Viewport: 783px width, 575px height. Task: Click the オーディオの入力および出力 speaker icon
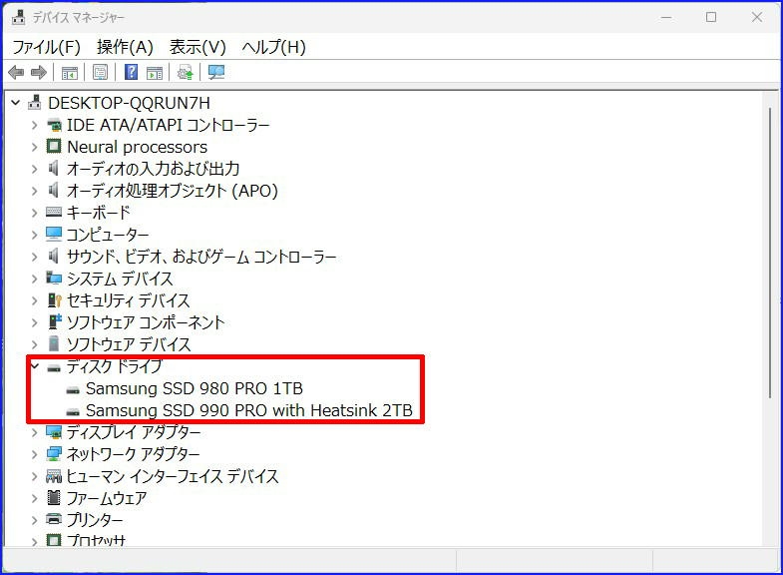(x=54, y=169)
